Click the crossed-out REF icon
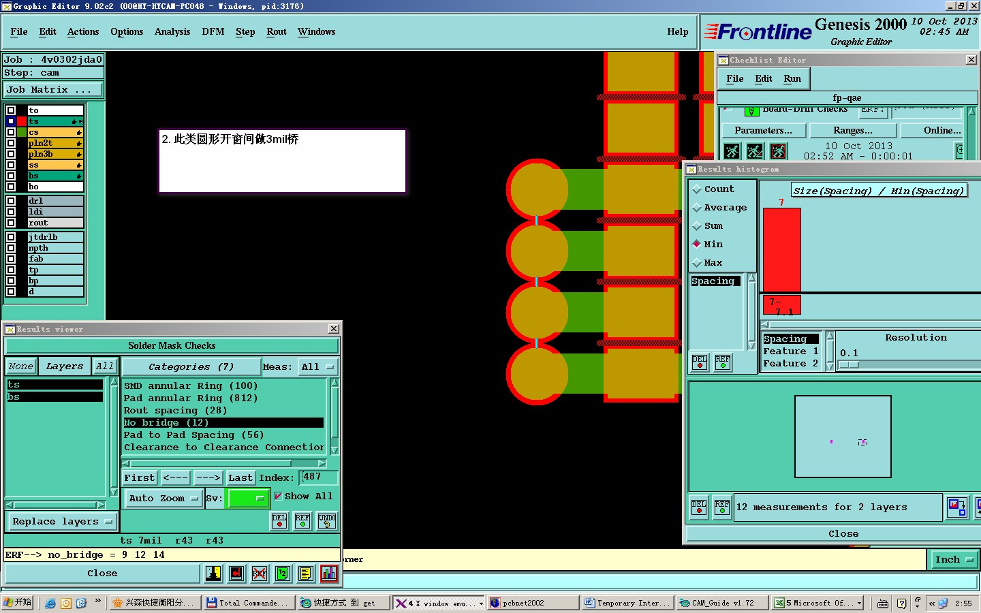Viewport: 981px width, 613px height. (260, 573)
